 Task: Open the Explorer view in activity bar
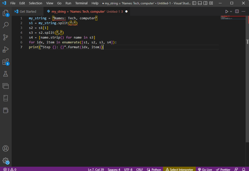(x=6, y=13)
